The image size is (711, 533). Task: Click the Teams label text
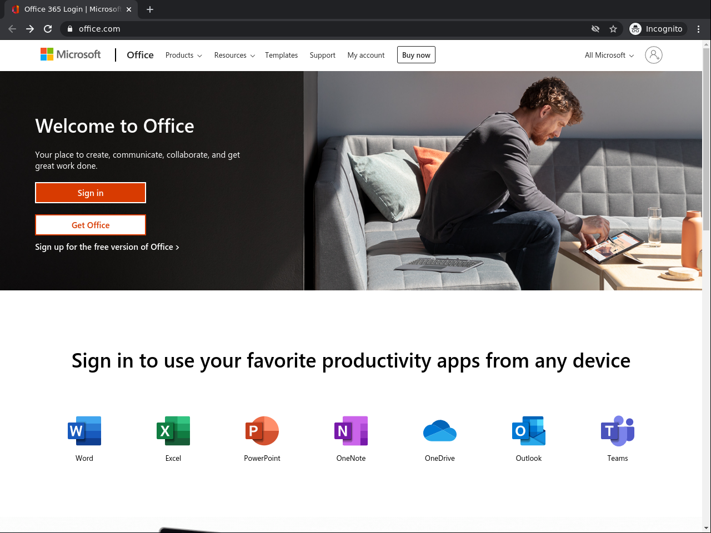tap(618, 458)
